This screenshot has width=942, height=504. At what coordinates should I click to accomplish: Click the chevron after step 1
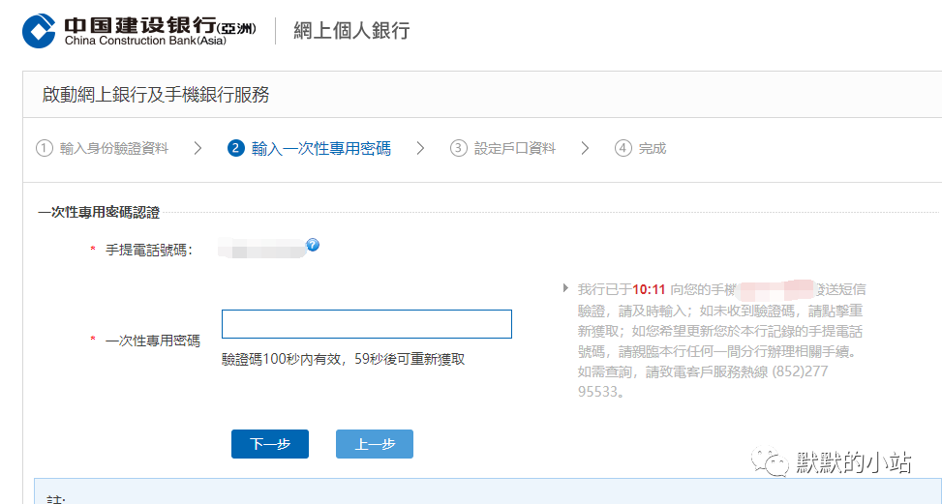[x=198, y=148]
